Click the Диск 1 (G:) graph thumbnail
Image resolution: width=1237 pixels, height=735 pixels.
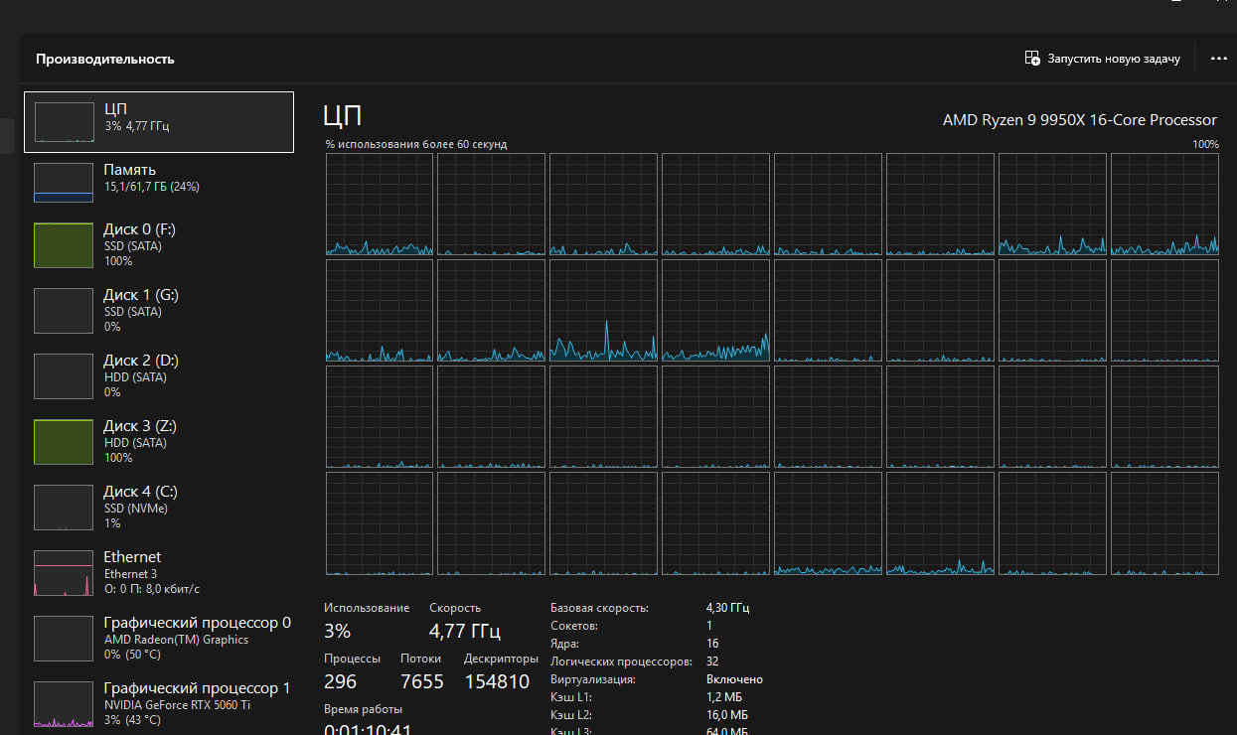click(64, 311)
